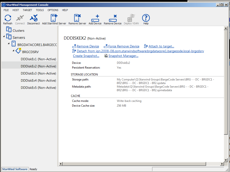Click the horizontal scrollbar right arrow
Image resolution: width=230 pixels, height=172 pixels.
(x=222, y=164)
